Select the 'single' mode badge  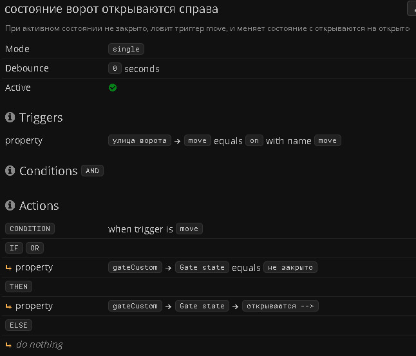[x=126, y=49]
